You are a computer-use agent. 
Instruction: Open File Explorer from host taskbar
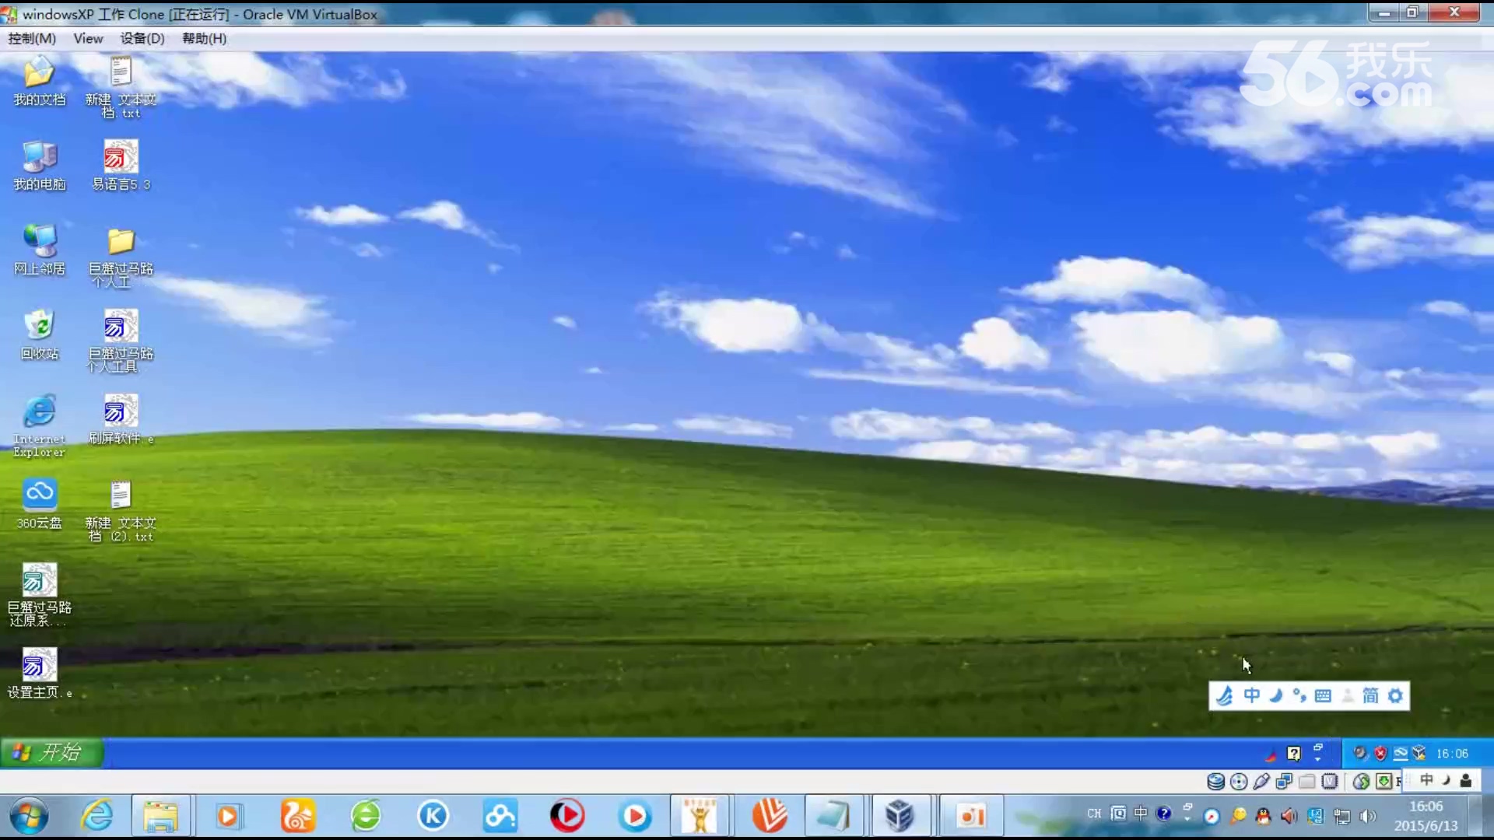tap(161, 816)
